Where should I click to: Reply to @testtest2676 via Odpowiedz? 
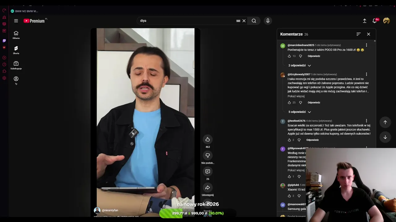point(312,140)
